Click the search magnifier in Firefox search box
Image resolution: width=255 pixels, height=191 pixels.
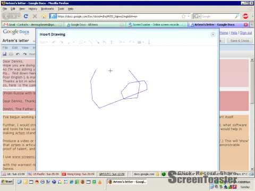point(237,16)
